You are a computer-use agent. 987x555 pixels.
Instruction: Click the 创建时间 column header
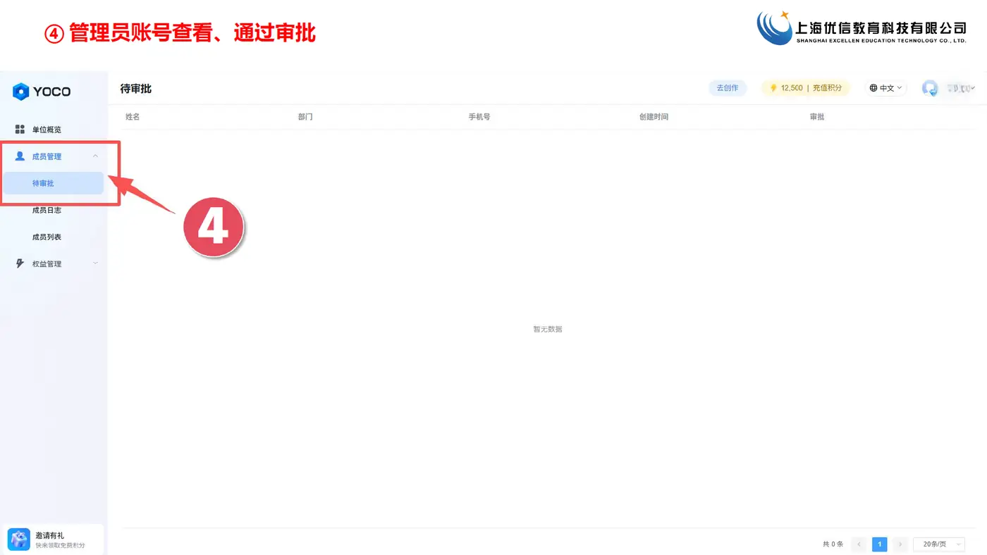click(654, 117)
